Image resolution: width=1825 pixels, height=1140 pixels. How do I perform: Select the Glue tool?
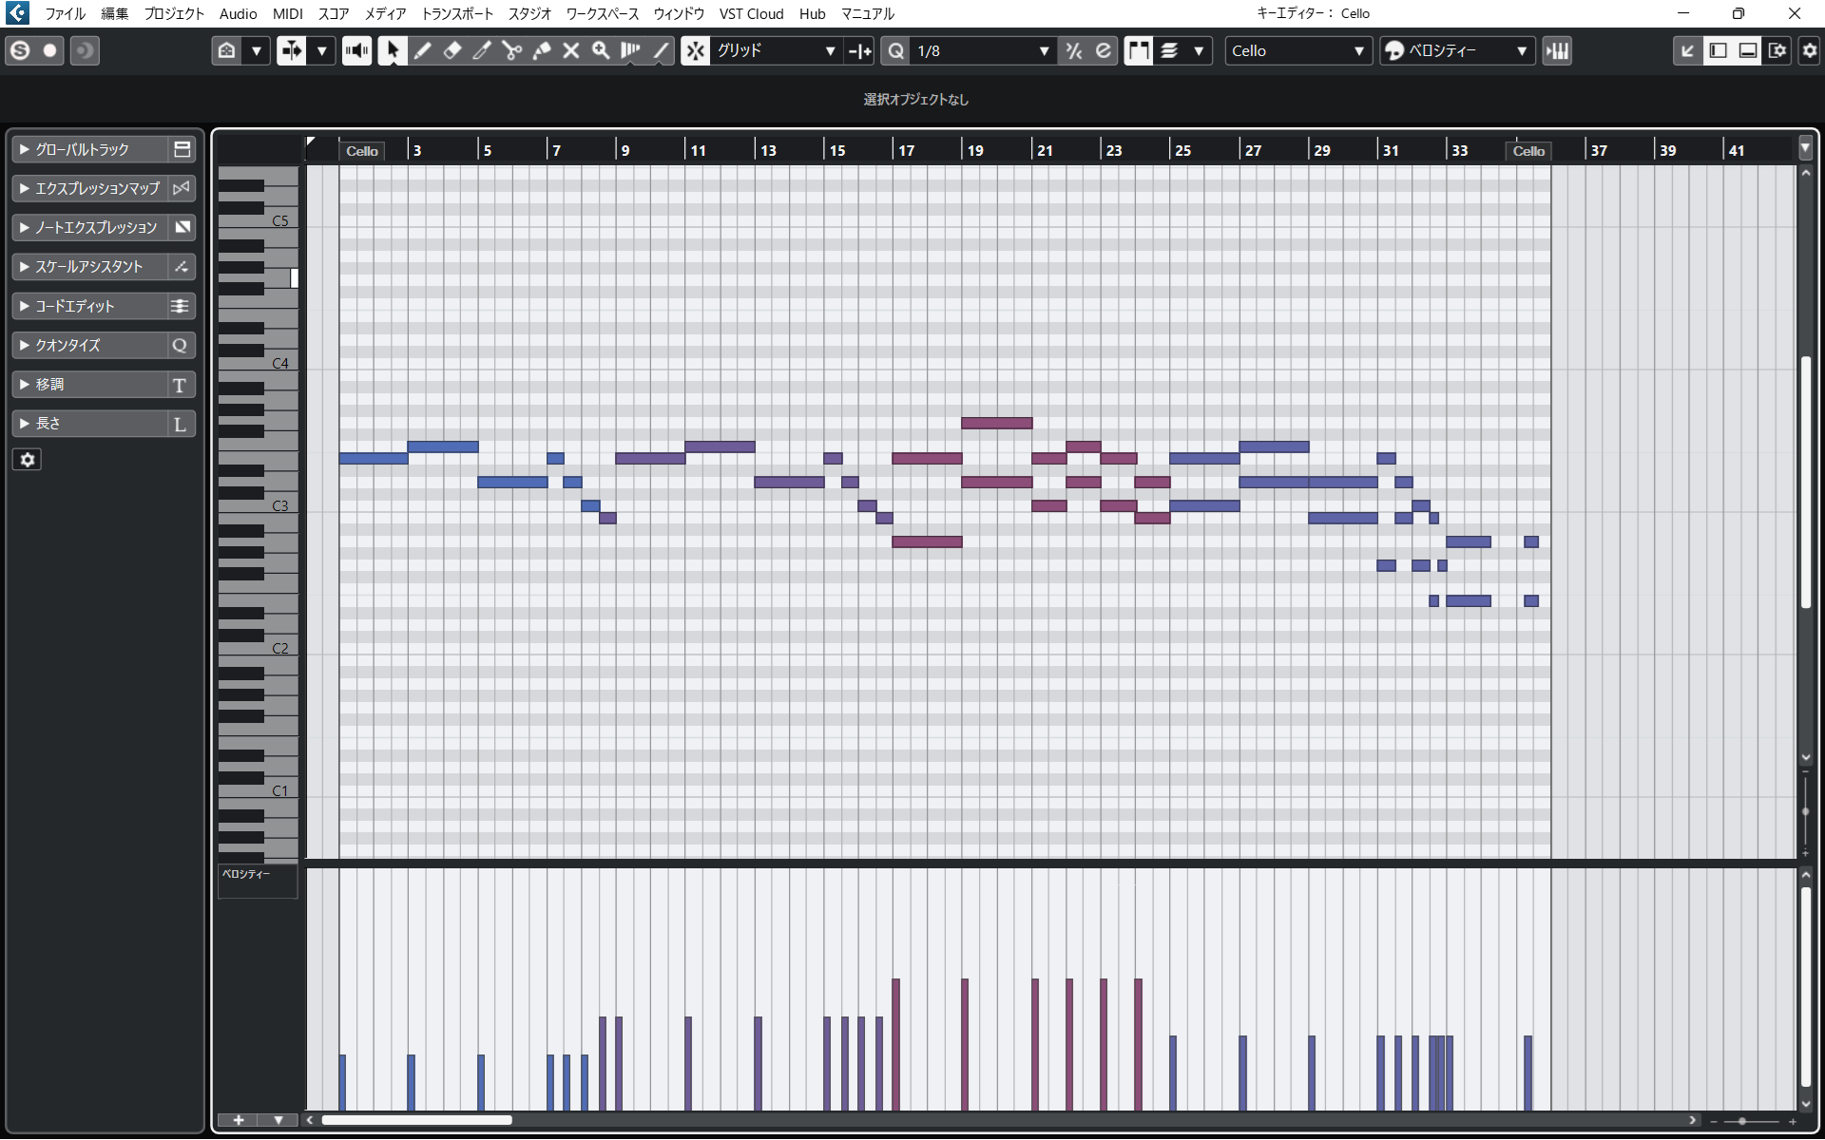(x=542, y=51)
